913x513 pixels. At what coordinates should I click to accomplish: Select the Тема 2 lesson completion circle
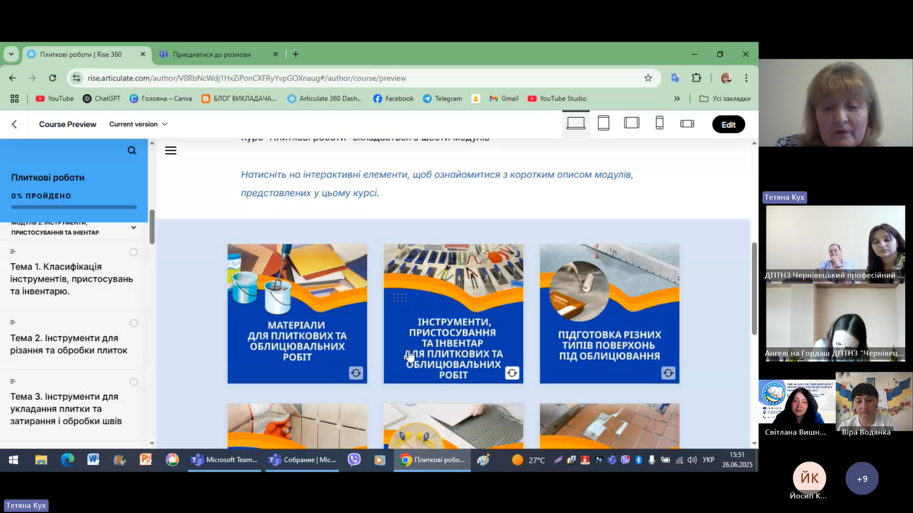click(x=134, y=323)
